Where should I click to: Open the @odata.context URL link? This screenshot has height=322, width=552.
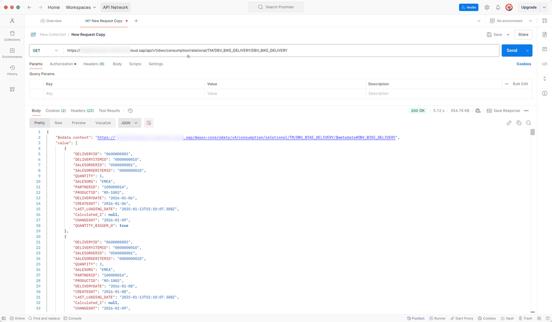coord(247,137)
